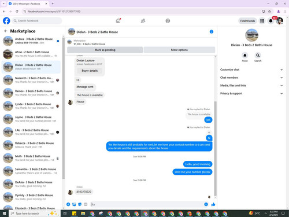Open the Samantha conversation
The height and width of the screenshot is (217, 289).
[x=31, y=171]
